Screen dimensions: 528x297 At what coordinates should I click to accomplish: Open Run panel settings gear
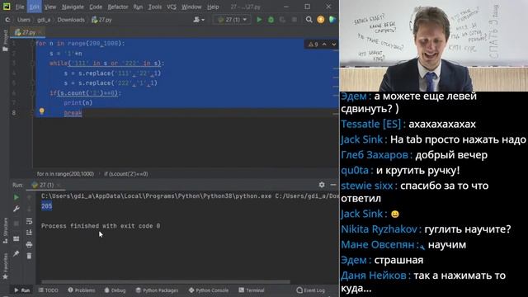pyautogui.click(x=322, y=185)
